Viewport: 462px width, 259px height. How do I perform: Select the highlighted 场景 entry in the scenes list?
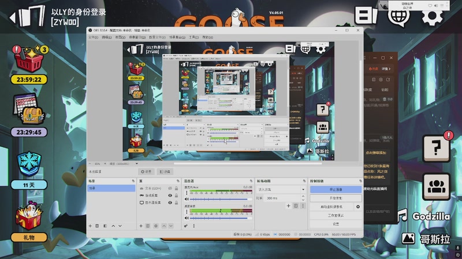[x=111, y=188]
